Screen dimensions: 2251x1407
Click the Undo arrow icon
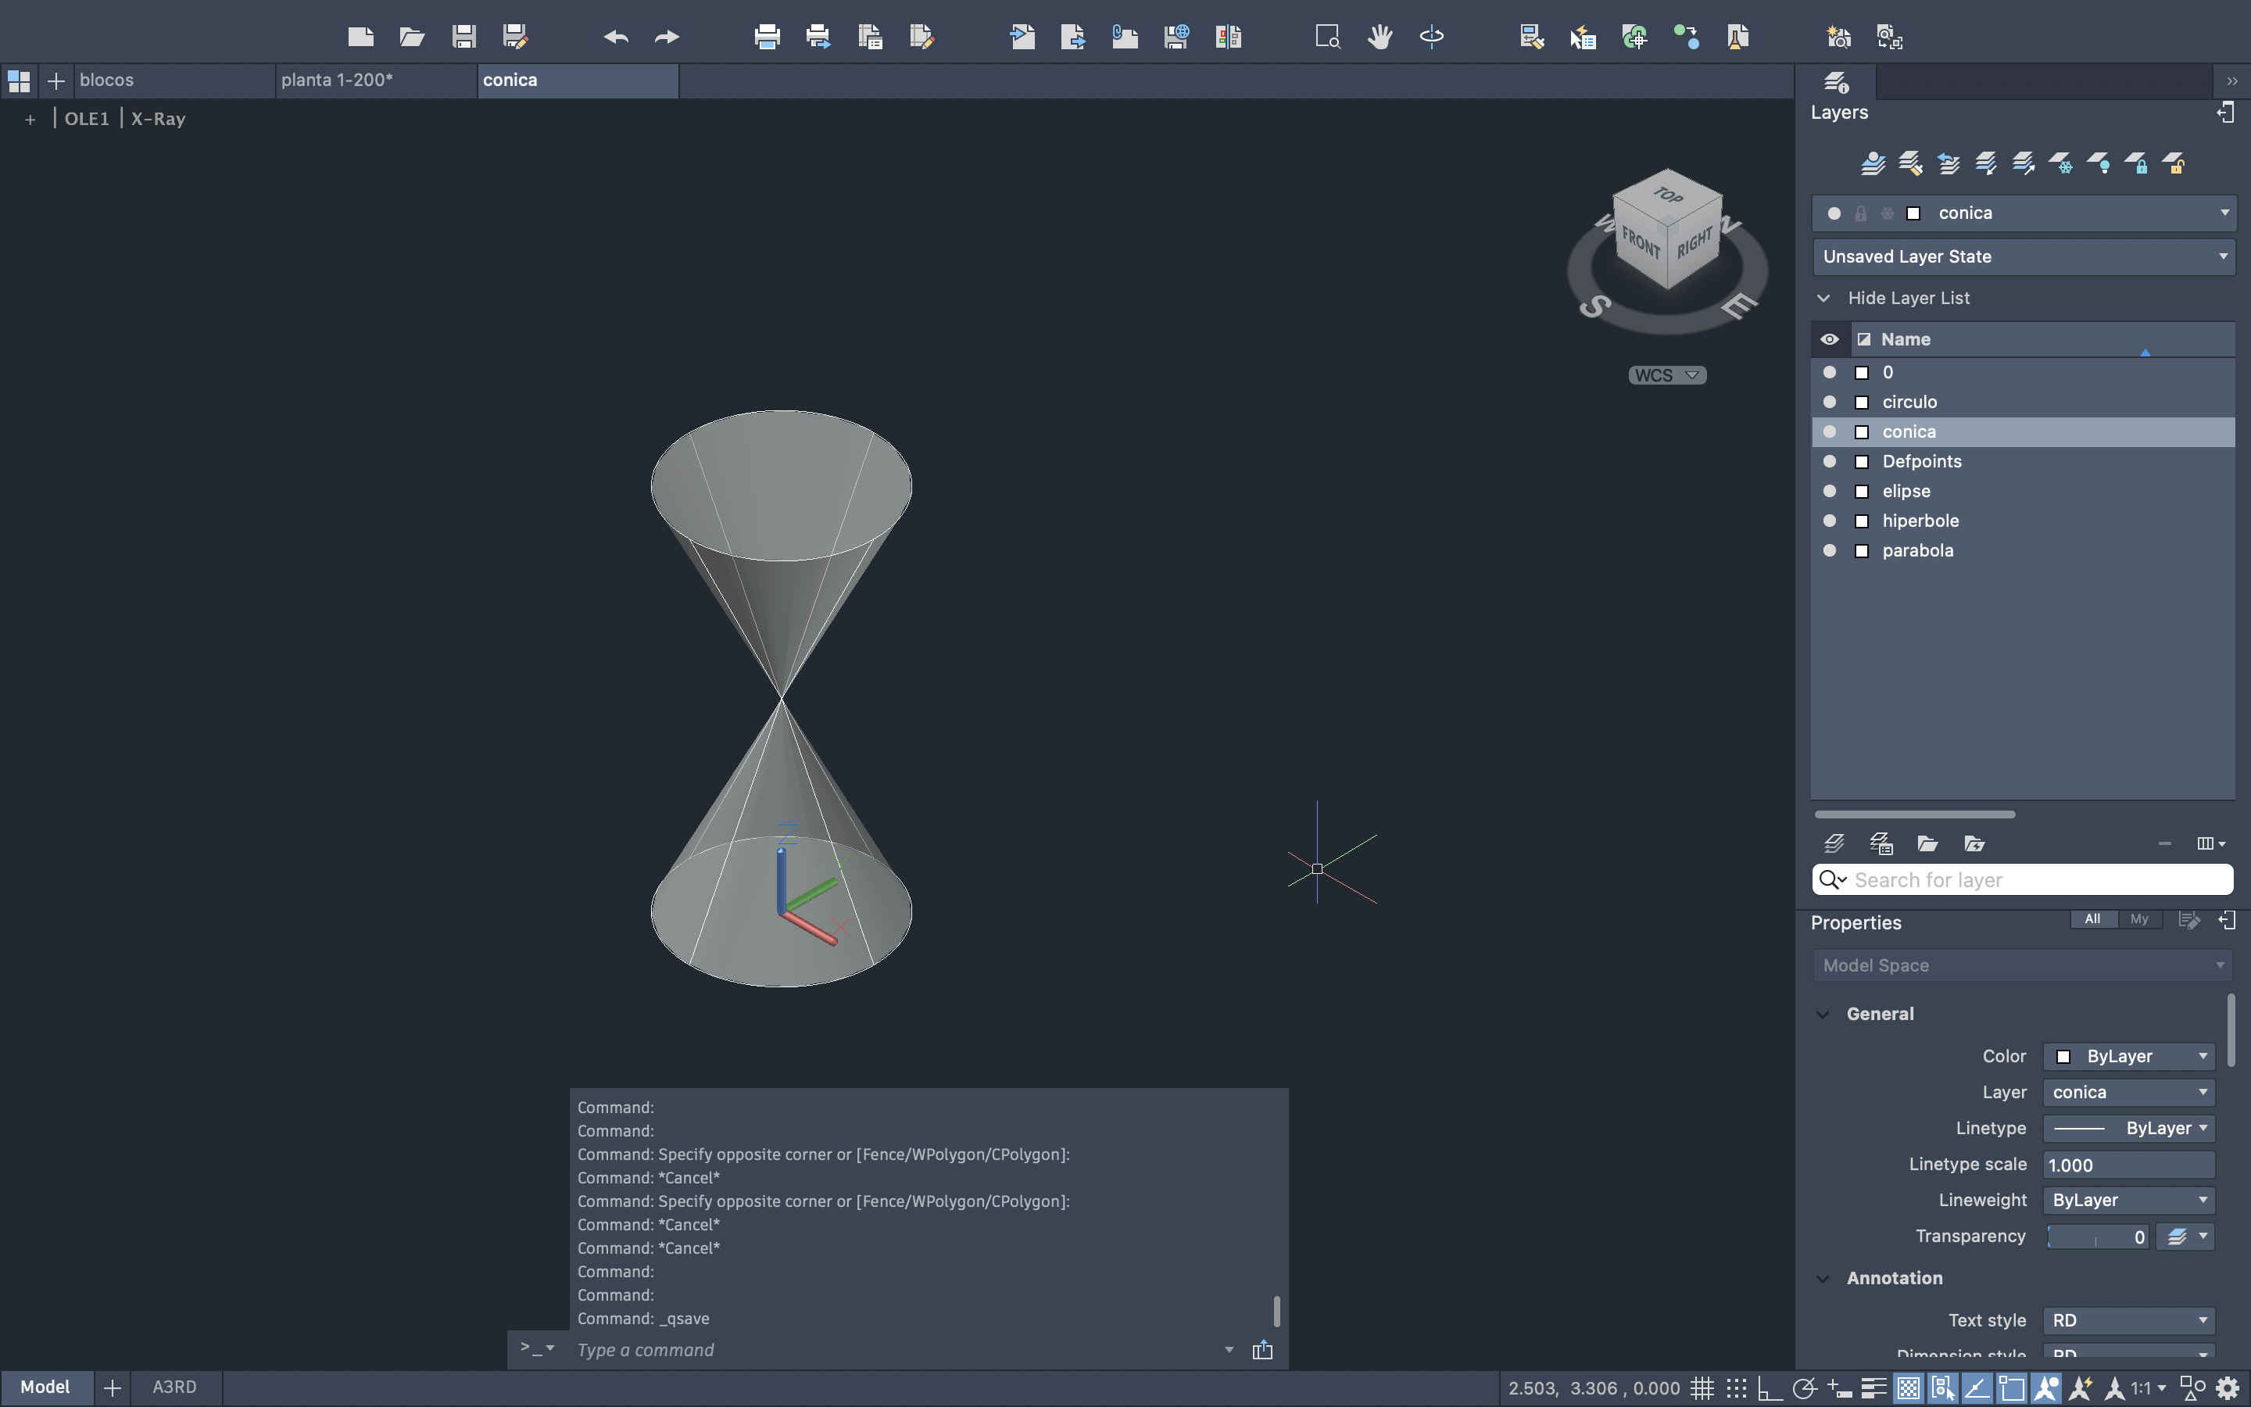(x=616, y=38)
